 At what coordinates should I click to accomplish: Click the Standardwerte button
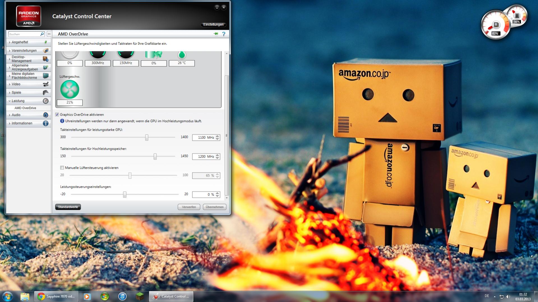[x=68, y=207]
